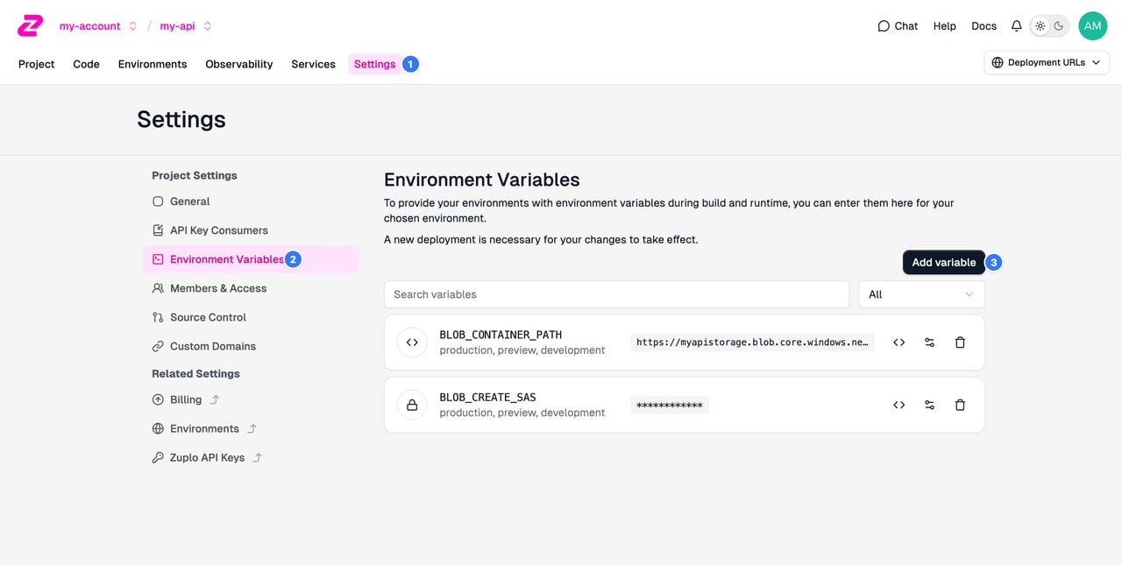This screenshot has width=1122, height=565.
Task: Switch to dark theme moon icon
Action: [1059, 26]
